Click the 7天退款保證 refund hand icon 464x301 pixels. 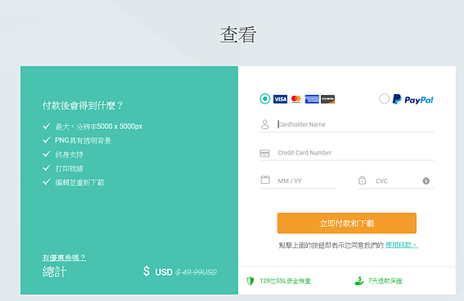coord(359,281)
